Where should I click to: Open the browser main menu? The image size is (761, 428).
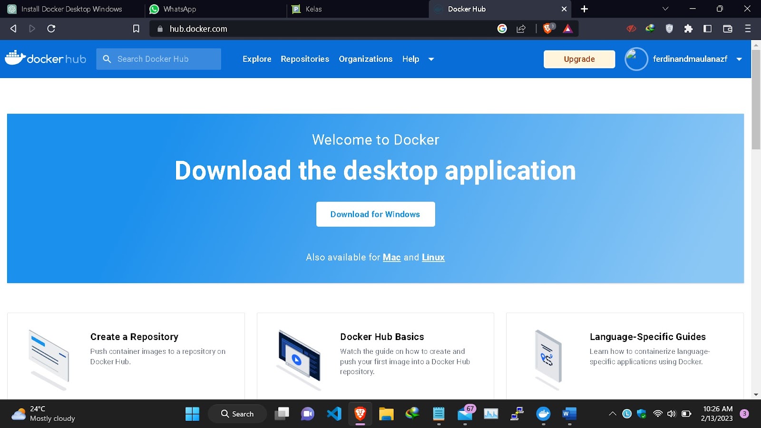click(748, 29)
